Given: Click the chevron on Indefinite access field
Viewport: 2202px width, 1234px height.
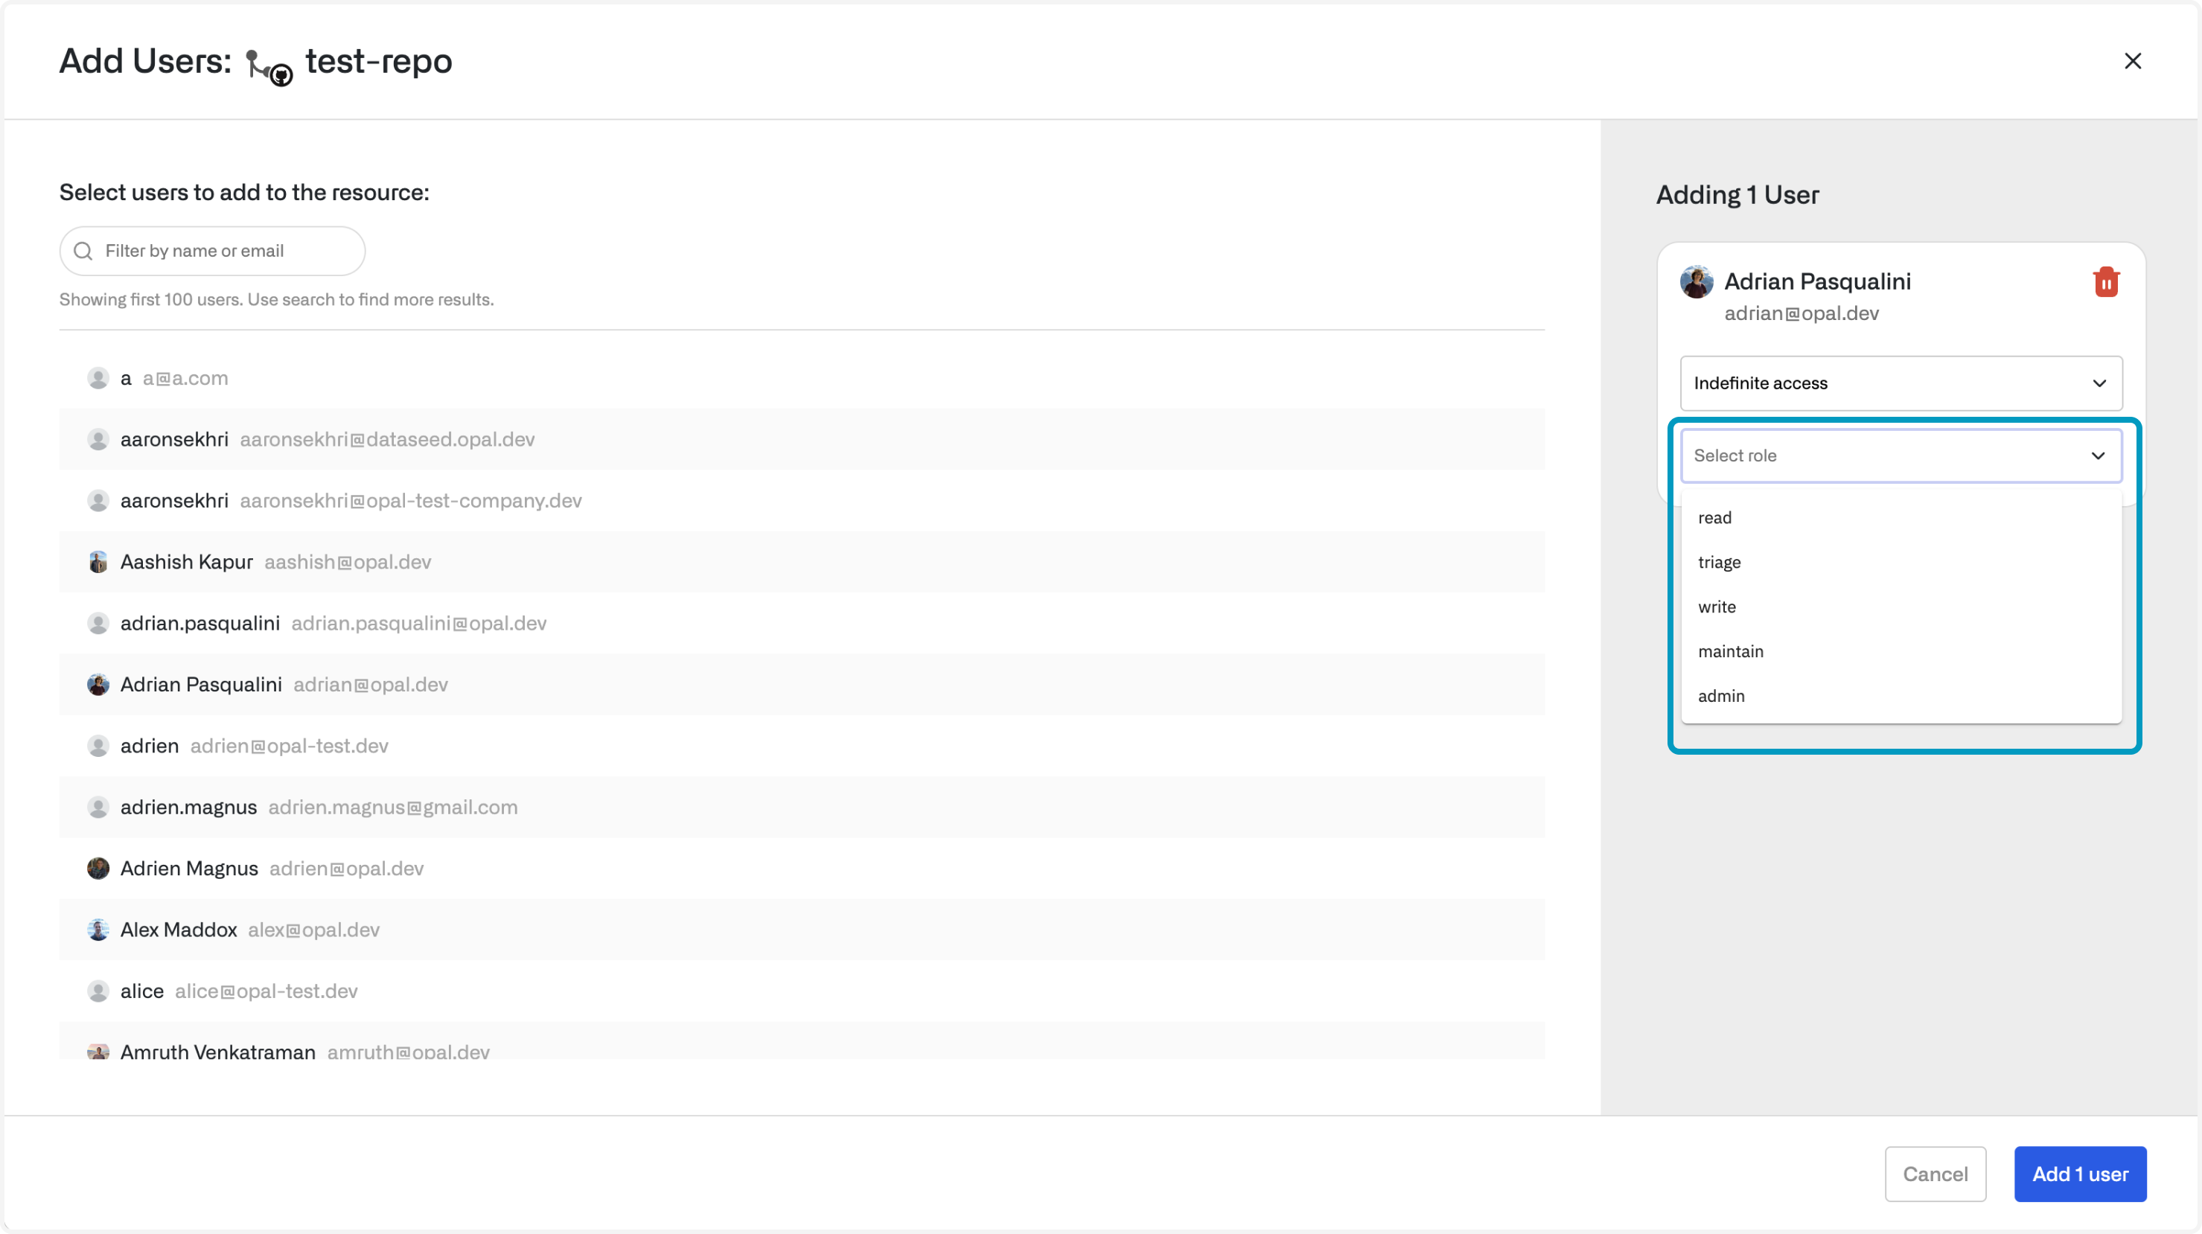Looking at the screenshot, I should tap(2099, 384).
